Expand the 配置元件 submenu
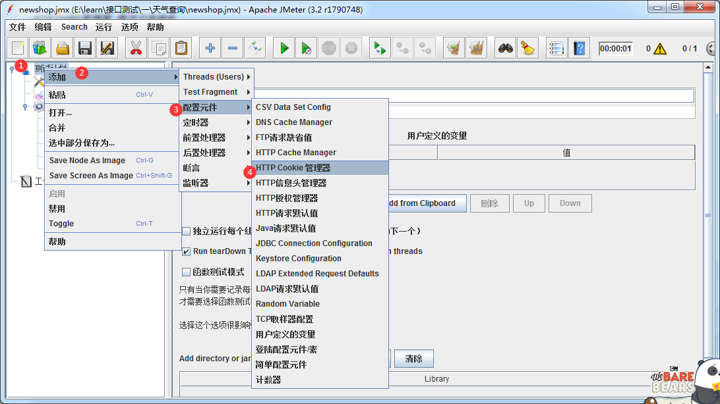This screenshot has height=404, width=720. [216, 108]
